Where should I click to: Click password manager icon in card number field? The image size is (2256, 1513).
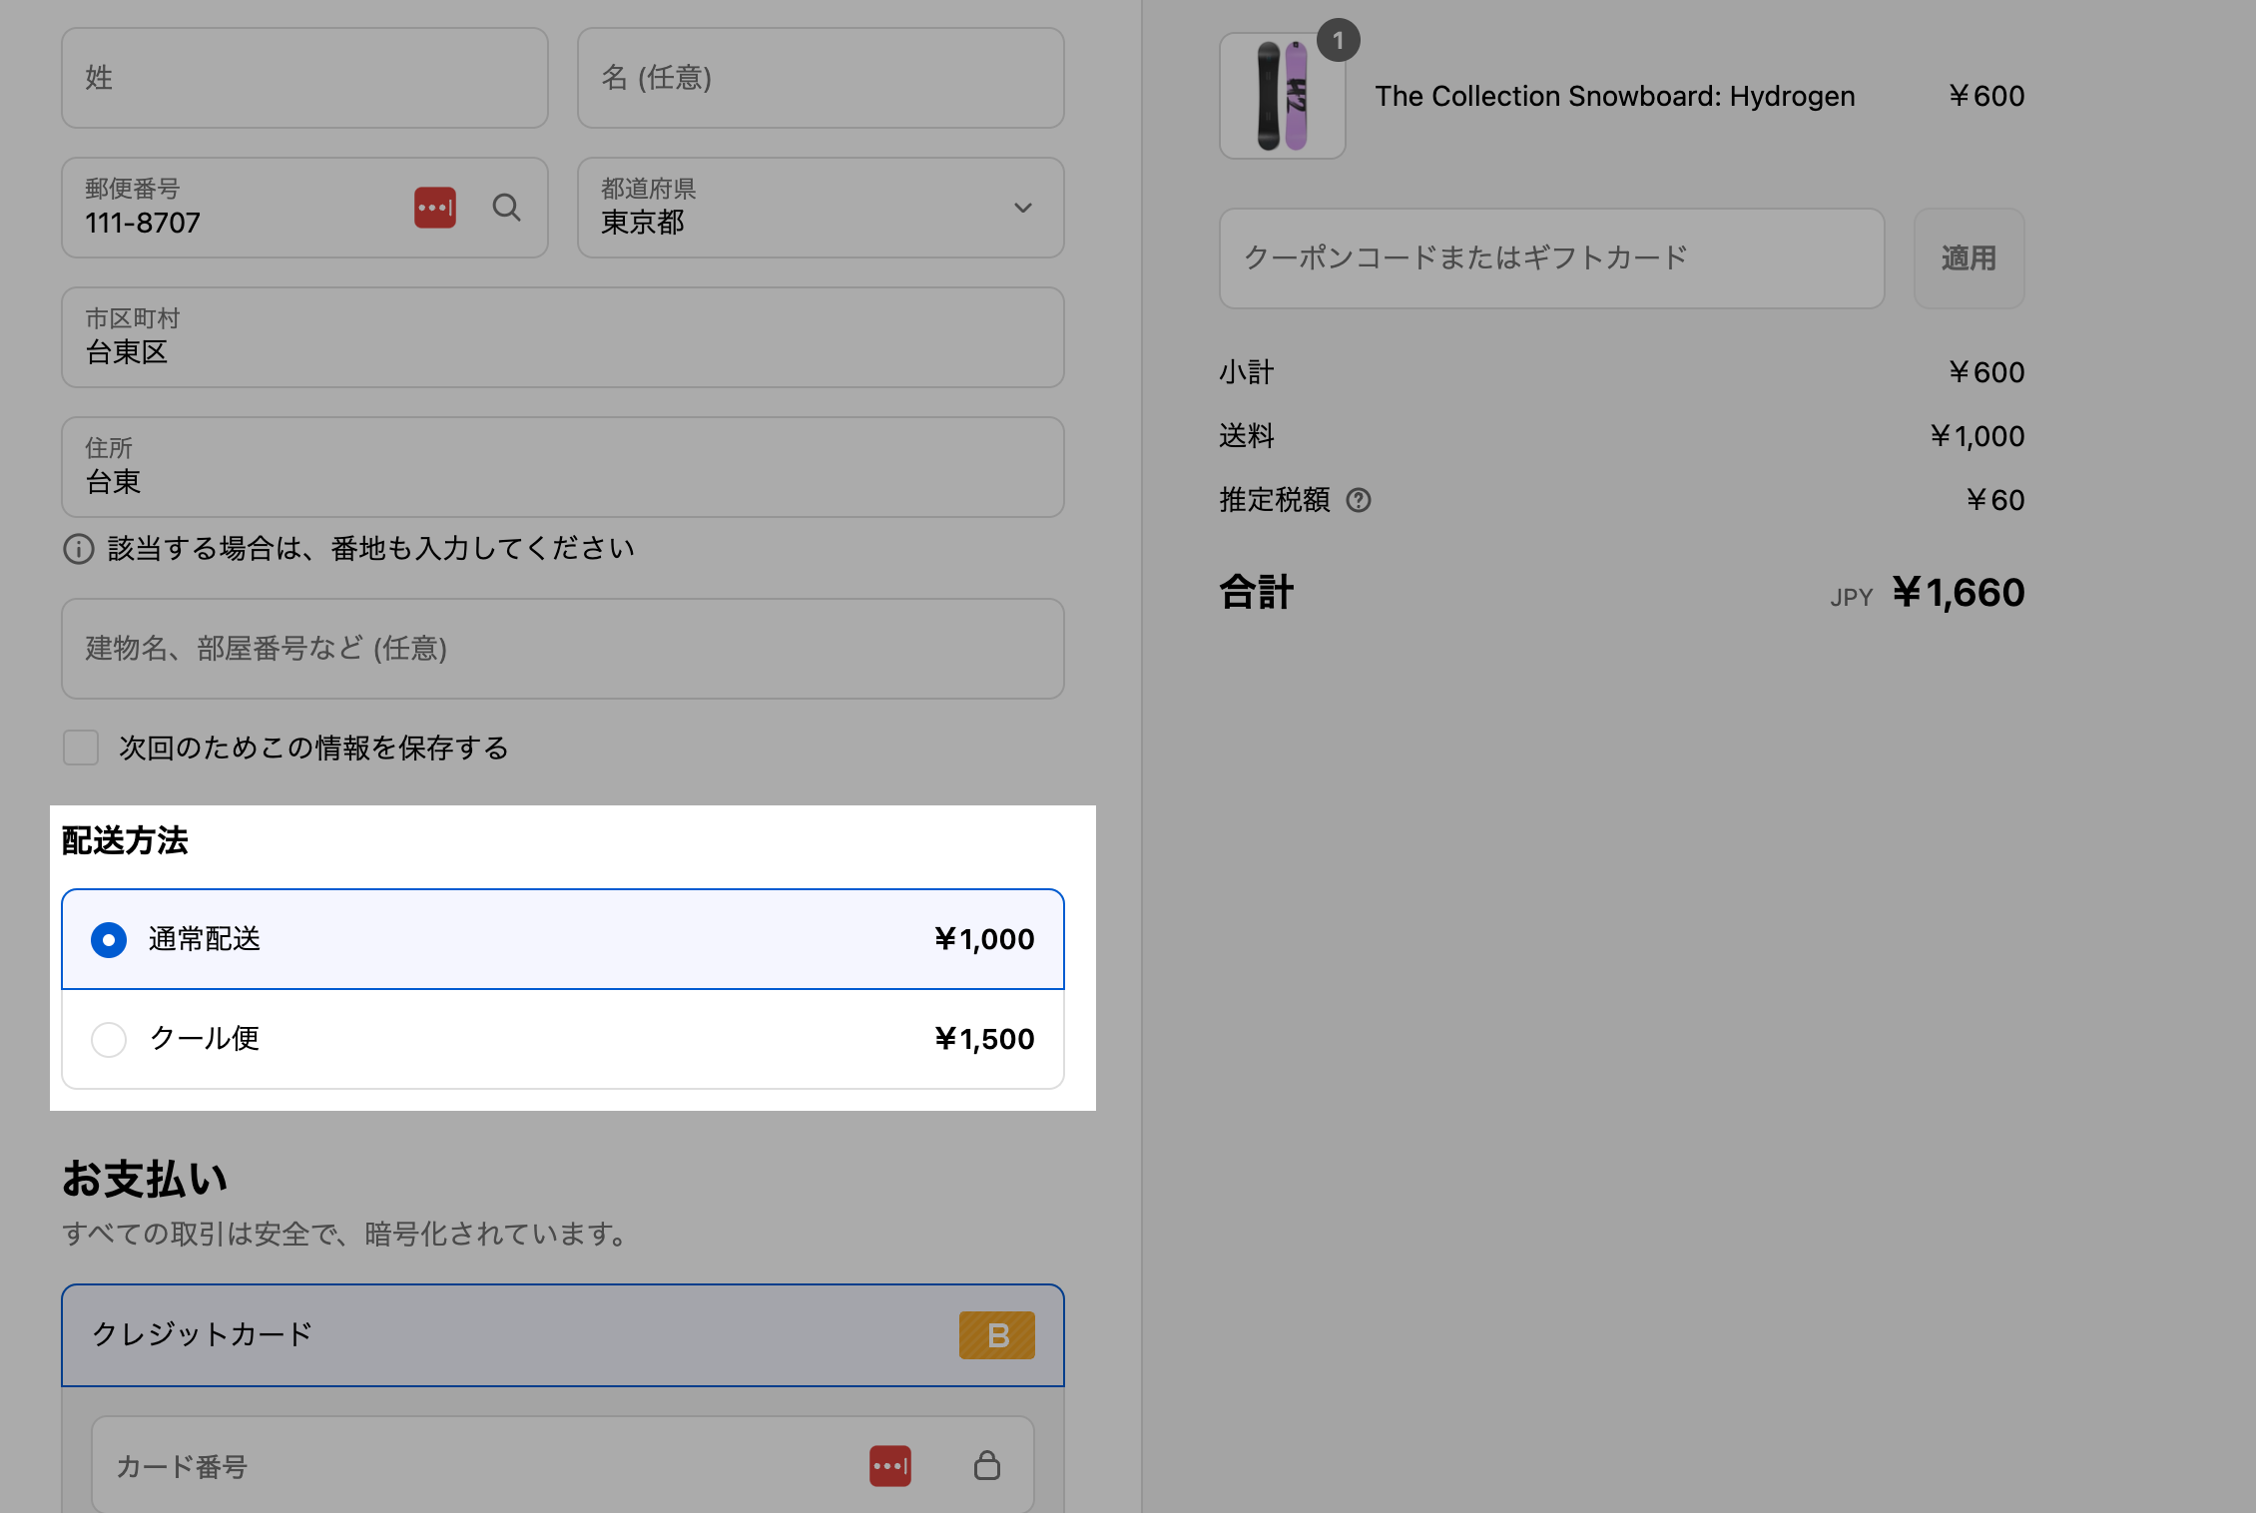tap(889, 1466)
